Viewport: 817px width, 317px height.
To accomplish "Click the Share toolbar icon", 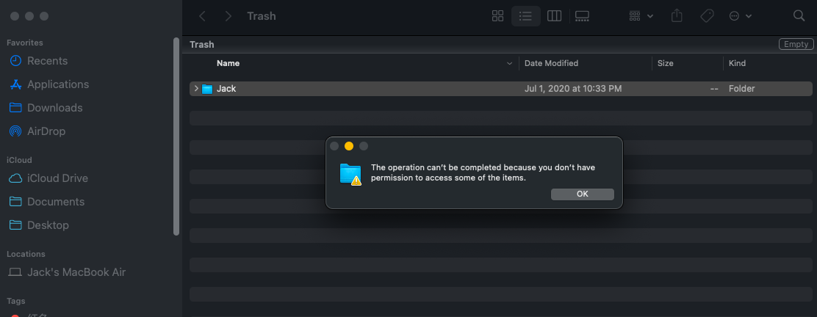I will pos(678,16).
